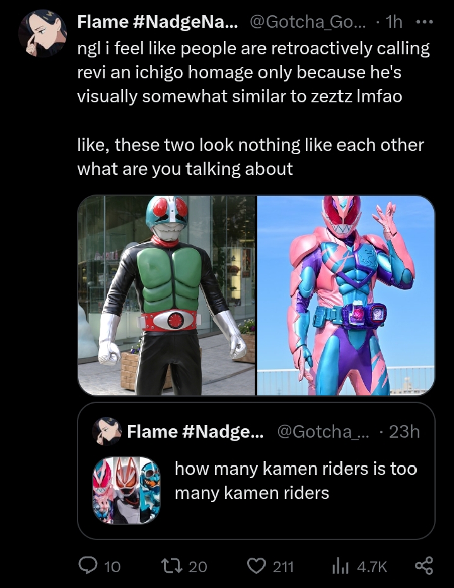Open the three-dot more options menu
This screenshot has width=454, height=588.
point(425,22)
